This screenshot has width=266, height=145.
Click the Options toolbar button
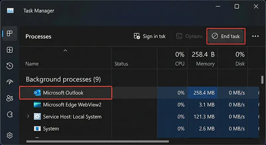click(x=189, y=36)
